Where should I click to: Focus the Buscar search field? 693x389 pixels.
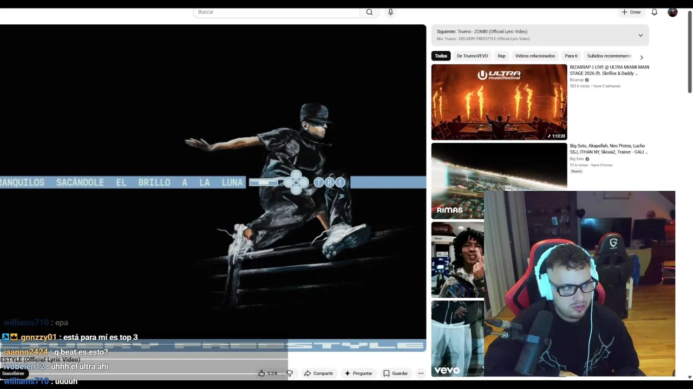pos(277,12)
